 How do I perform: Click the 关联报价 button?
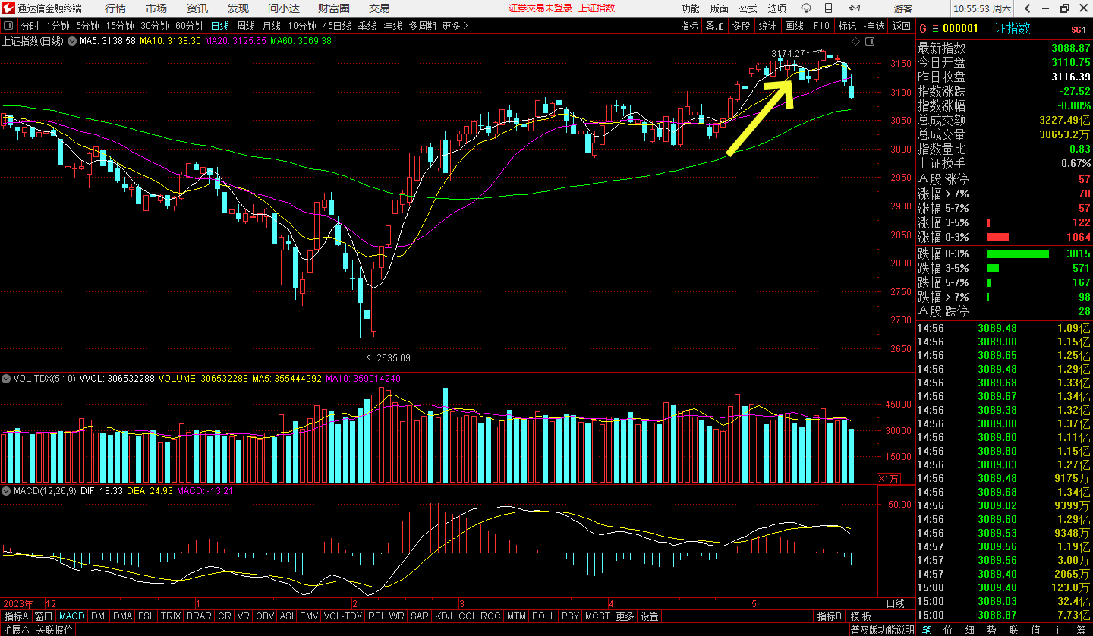(55, 630)
